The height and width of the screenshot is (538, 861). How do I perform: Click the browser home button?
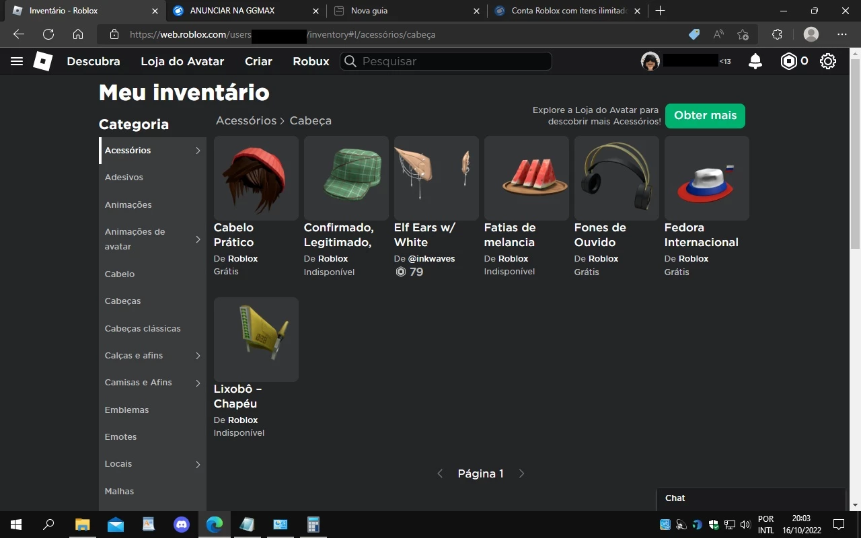[78, 34]
